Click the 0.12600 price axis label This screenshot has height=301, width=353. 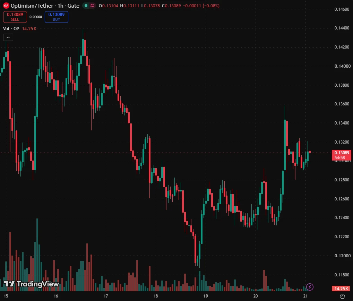342,199
